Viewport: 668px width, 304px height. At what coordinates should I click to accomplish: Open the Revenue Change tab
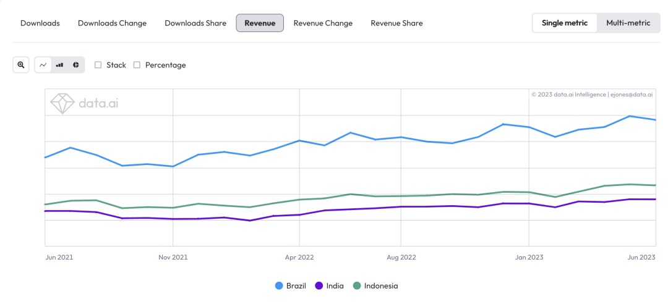tap(323, 23)
